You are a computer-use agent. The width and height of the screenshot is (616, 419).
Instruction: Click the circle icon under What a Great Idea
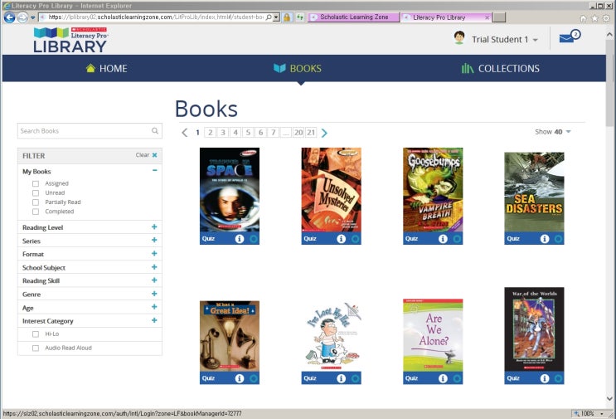point(254,378)
